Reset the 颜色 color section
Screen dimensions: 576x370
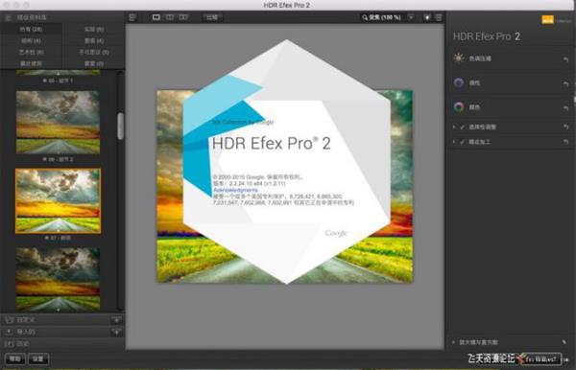(x=565, y=108)
